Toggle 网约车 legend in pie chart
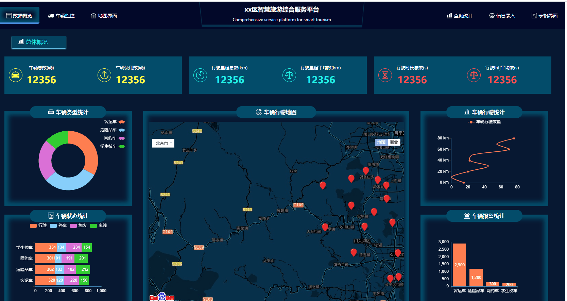Viewport: 567px width, 301px height. [x=115, y=138]
